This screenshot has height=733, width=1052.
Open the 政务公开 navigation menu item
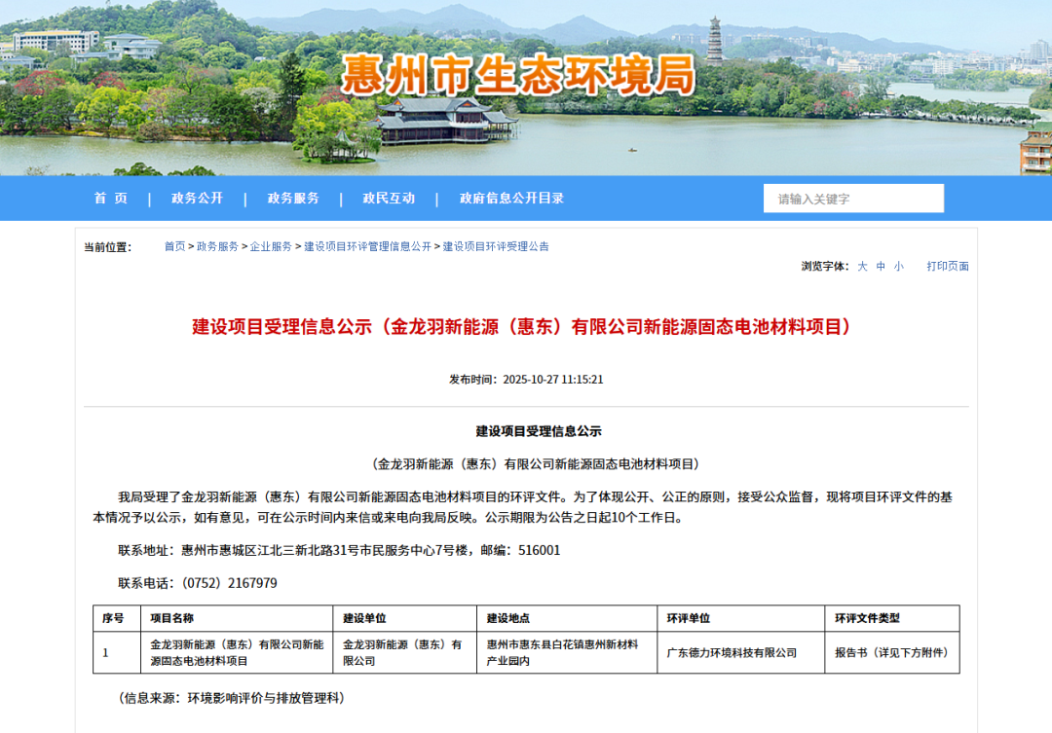(x=197, y=198)
